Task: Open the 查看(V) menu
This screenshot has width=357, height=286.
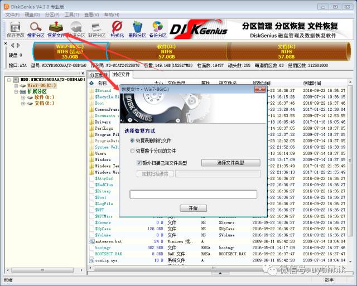Action: [91, 15]
